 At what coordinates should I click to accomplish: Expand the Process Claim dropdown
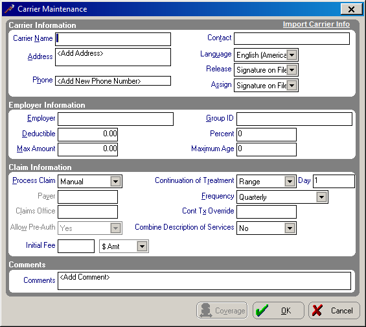pyautogui.click(x=115, y=182)
